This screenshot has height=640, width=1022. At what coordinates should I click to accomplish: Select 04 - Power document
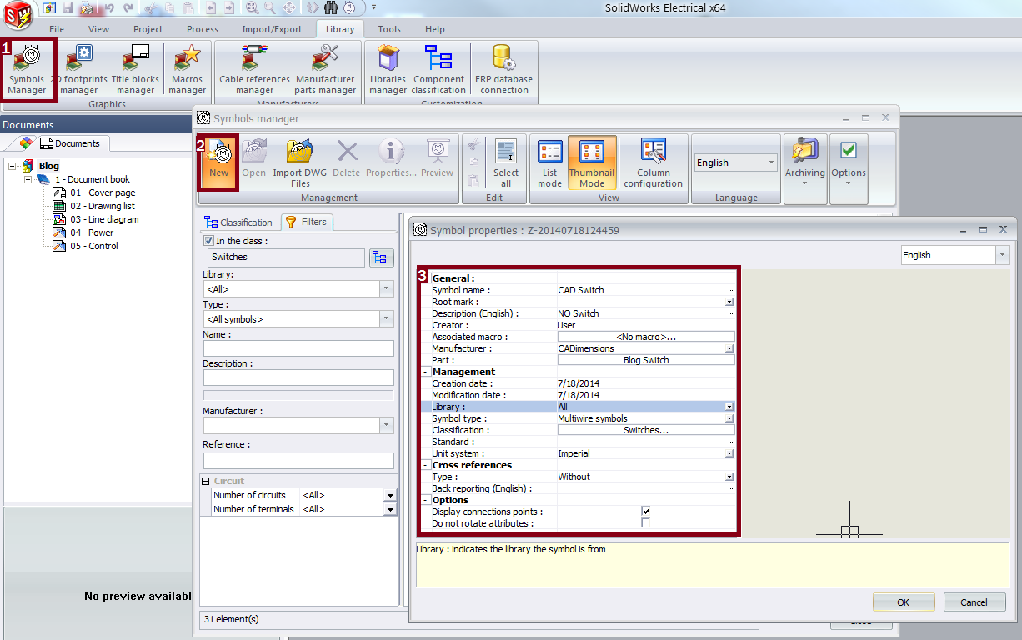92,232
